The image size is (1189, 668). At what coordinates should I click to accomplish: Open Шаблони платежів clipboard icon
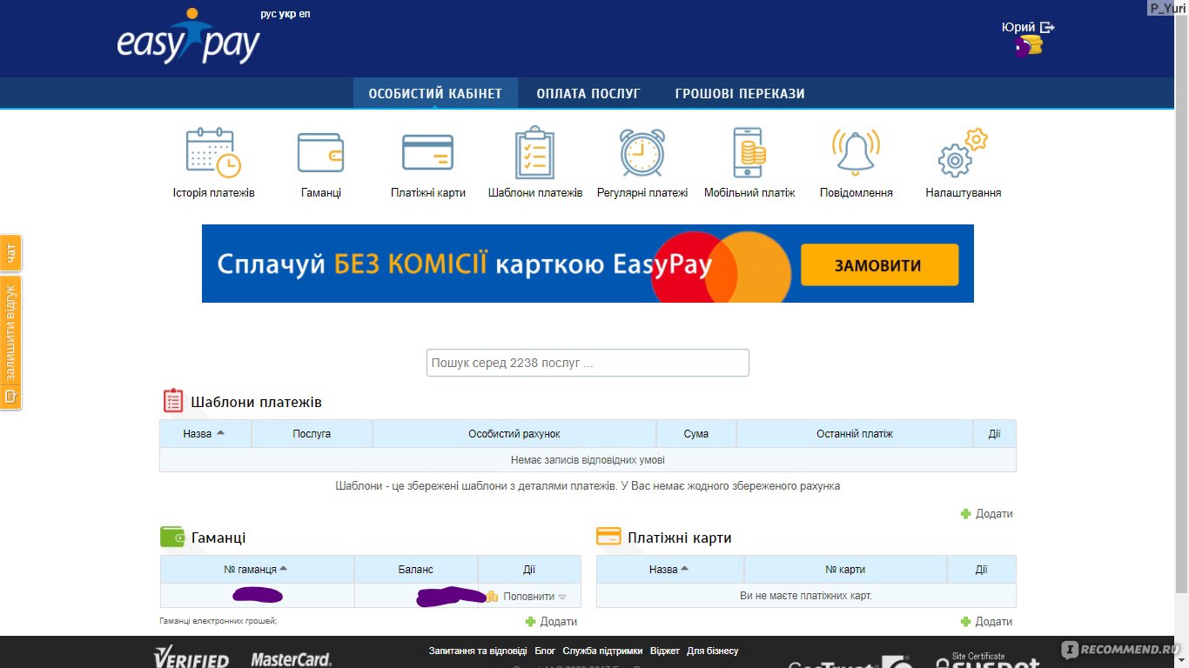click(534, 152)
